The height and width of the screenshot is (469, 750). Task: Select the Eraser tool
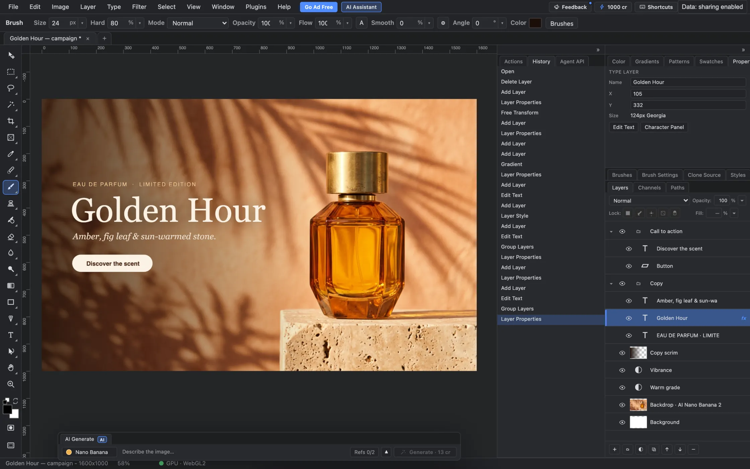(11, 237)
